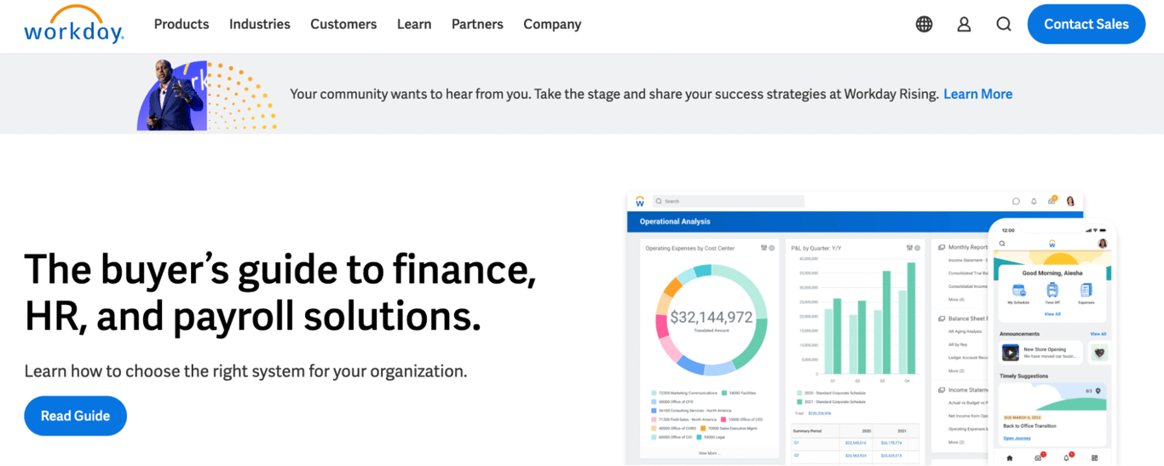Click the dashboard Search field
Viewport: 1164px width, 466px height.
(x=729, y=201)
